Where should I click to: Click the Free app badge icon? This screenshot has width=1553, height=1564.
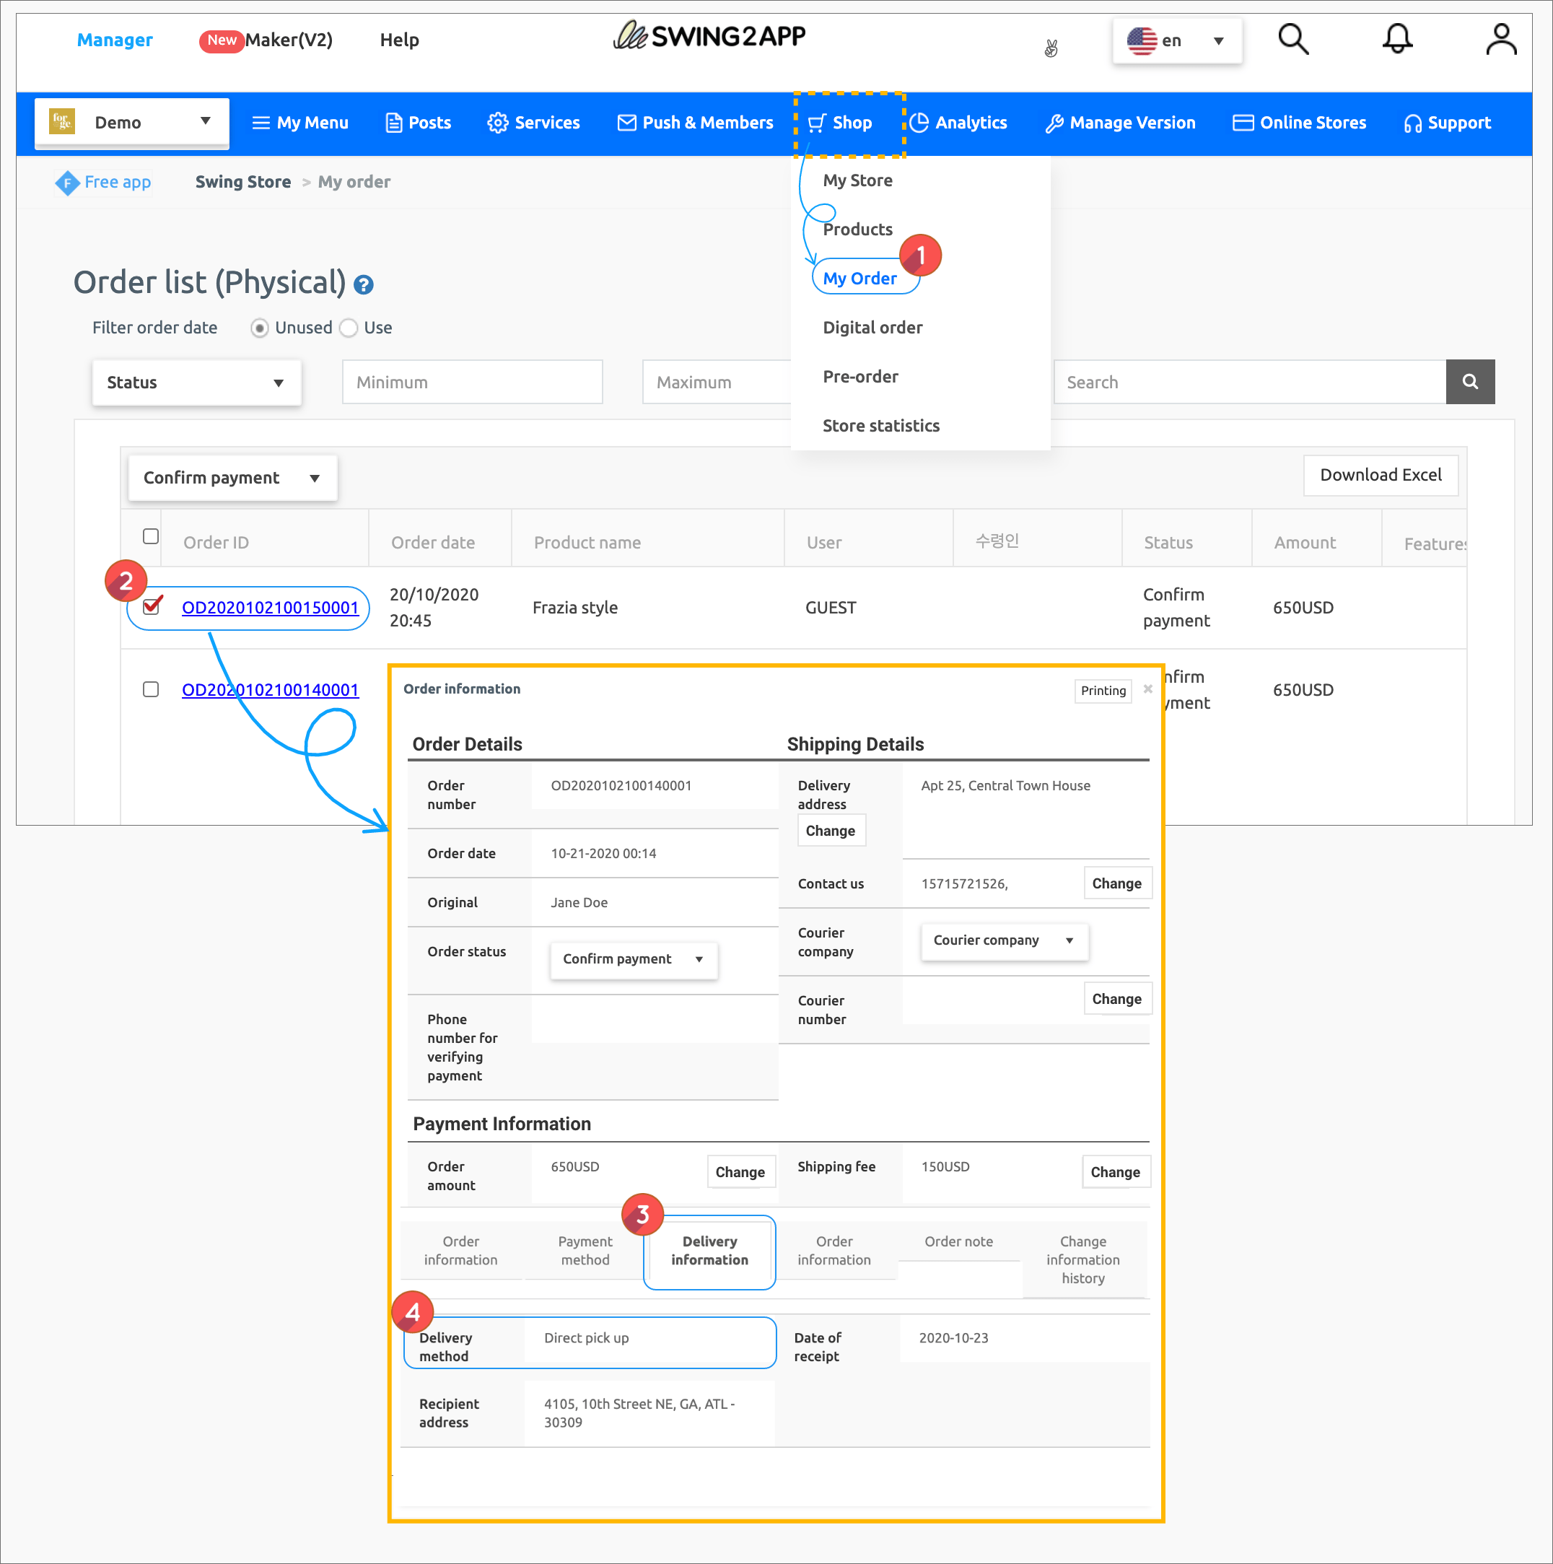click(66, 183)
